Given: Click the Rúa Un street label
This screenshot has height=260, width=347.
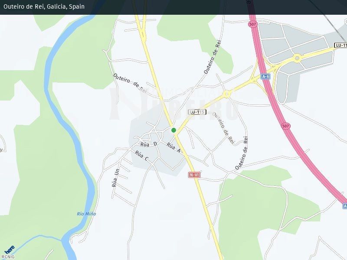Looking at the screenshot, I should pyautogui.click(x=115, y=178).
